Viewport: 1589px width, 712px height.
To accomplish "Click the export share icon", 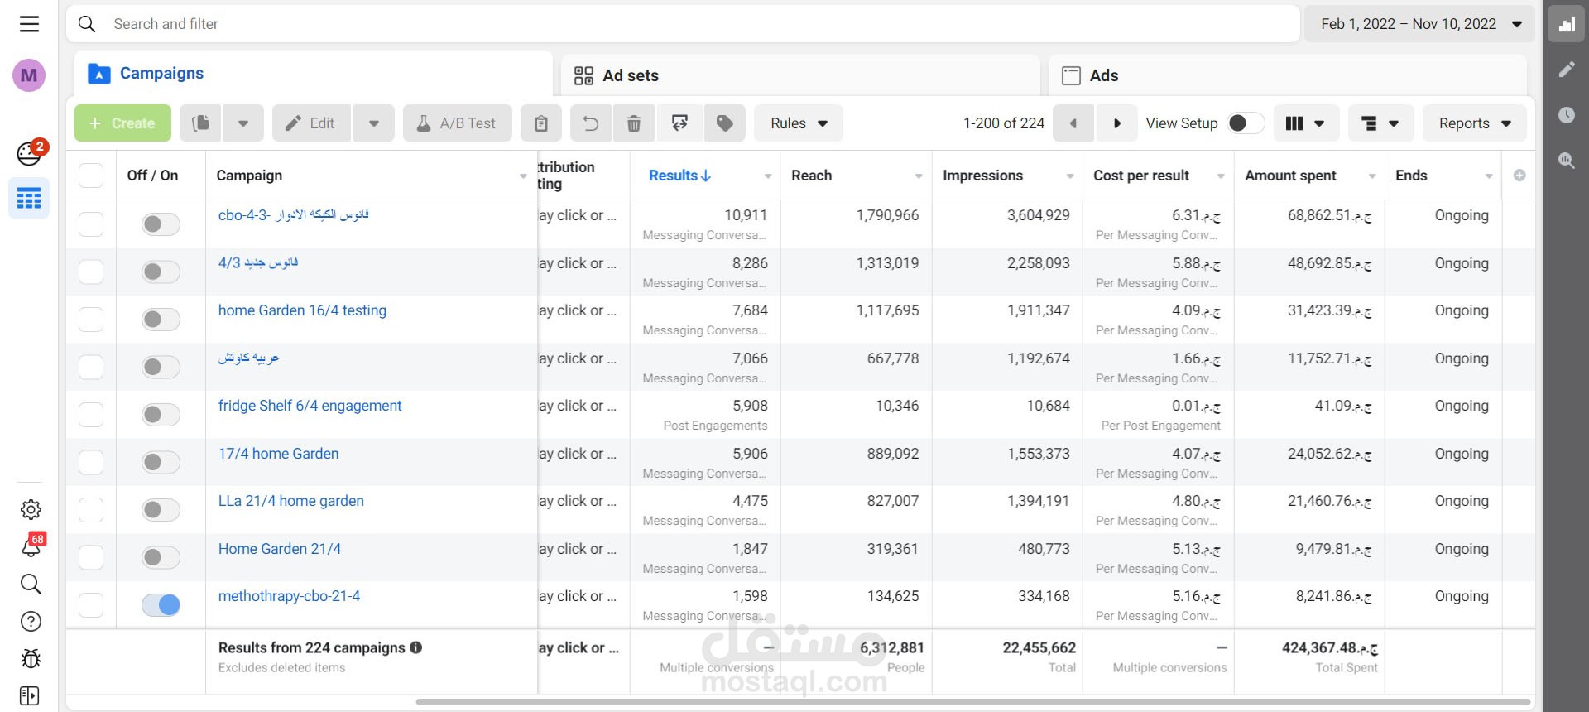I will click(x=679, y=123).
